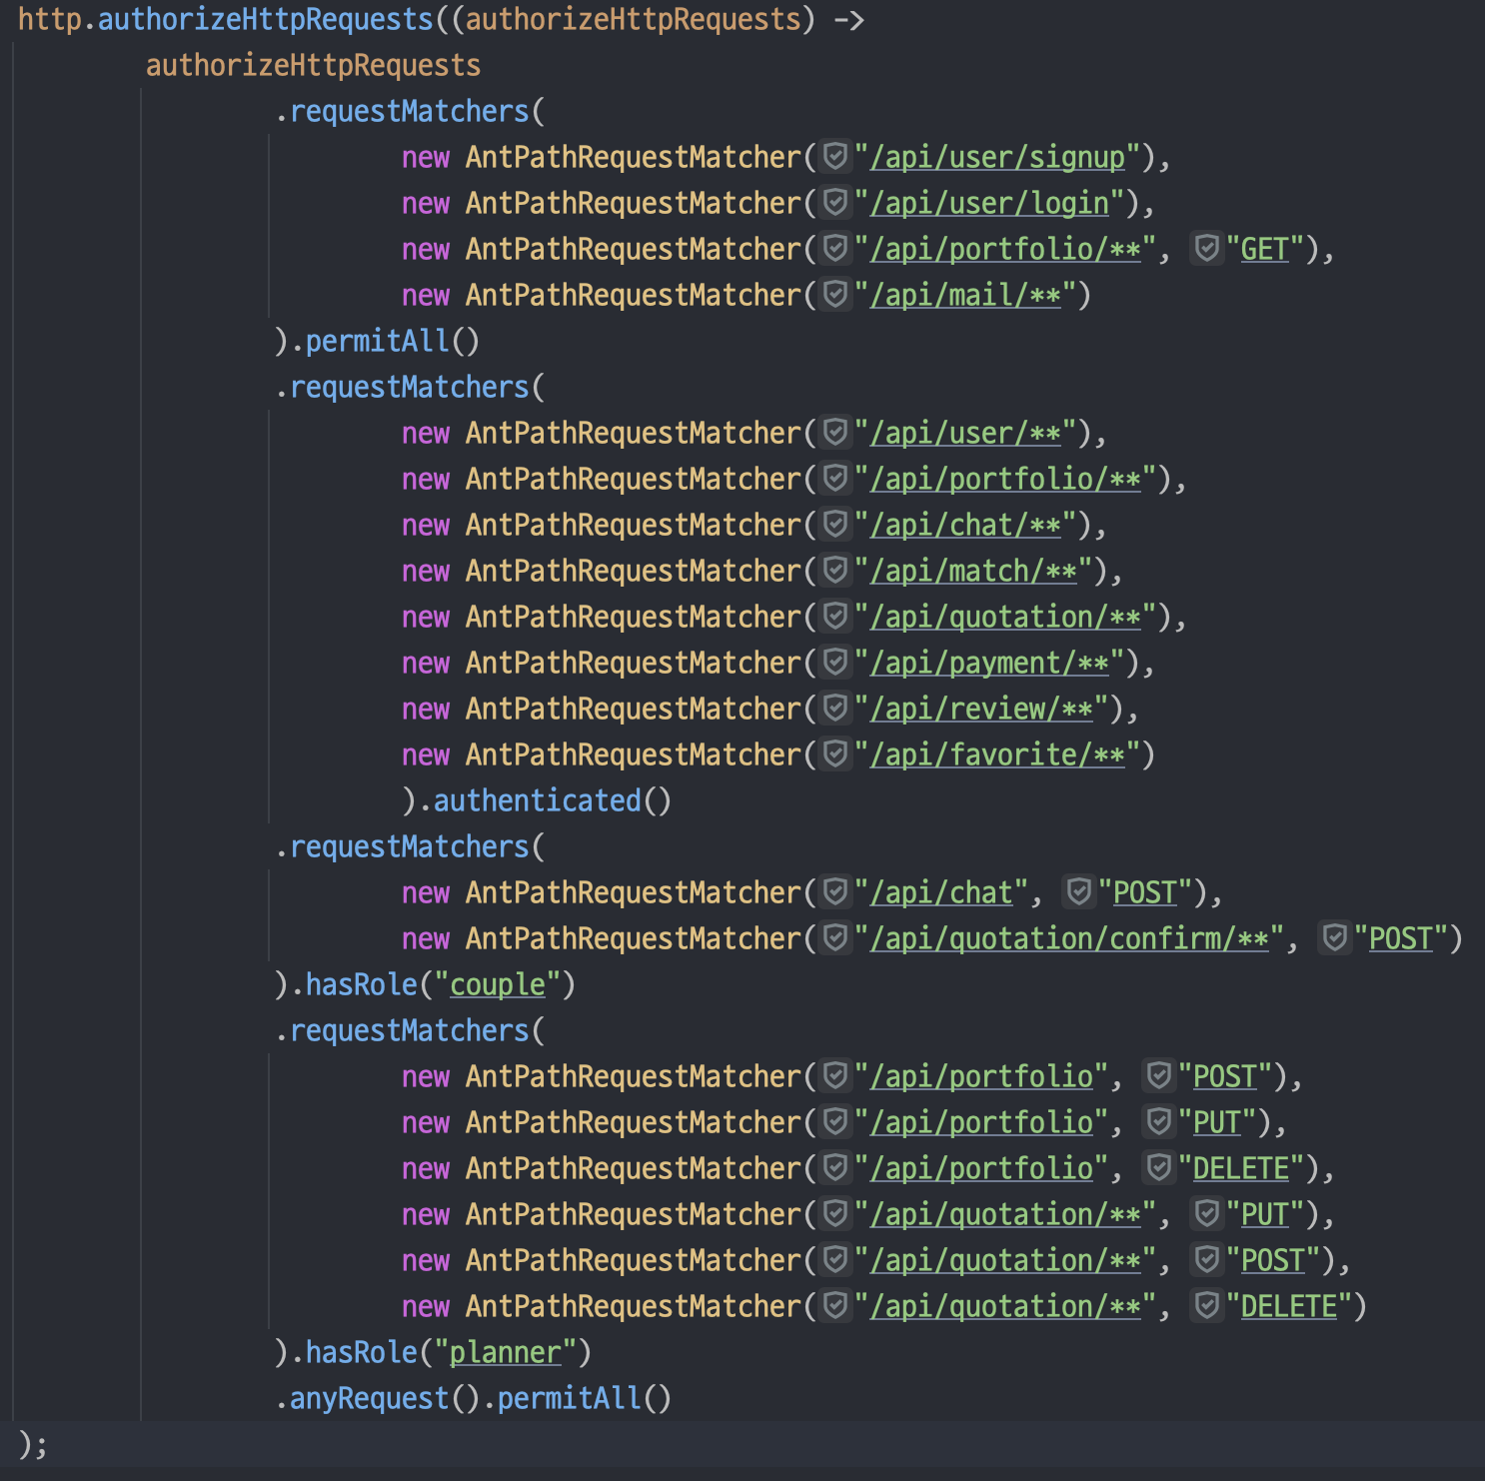Click the shield hint icon before "/api/user/signup"
The image size is (1485, 1481).
pyautogui.click(x=835, y=157)
